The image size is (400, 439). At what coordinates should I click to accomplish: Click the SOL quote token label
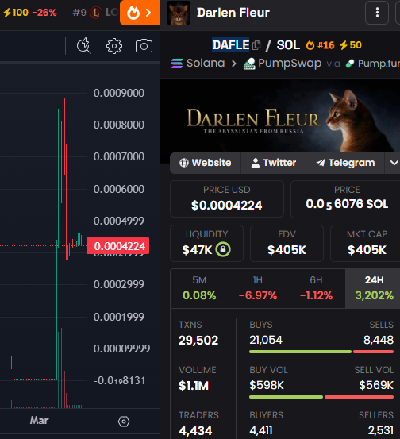tap(288, 45)
